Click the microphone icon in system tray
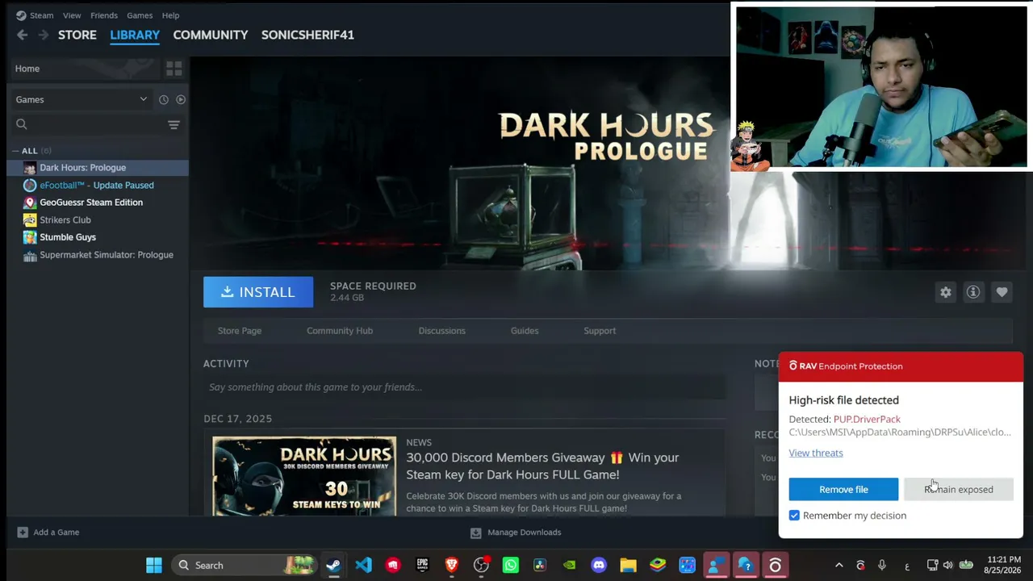Image resolution: width=1033 pixels, height=581 pixels. (x=881, y=565)
